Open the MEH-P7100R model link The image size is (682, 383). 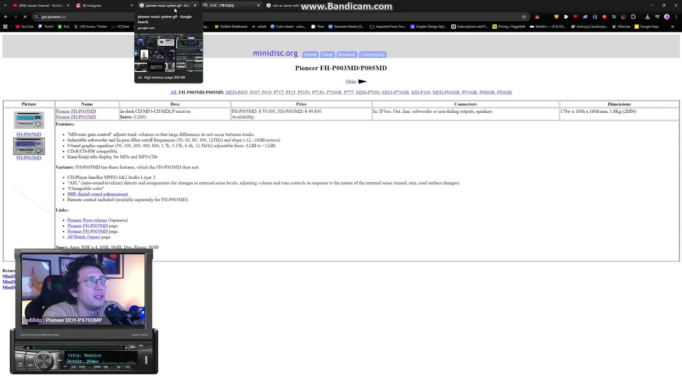tap(395, 93)
